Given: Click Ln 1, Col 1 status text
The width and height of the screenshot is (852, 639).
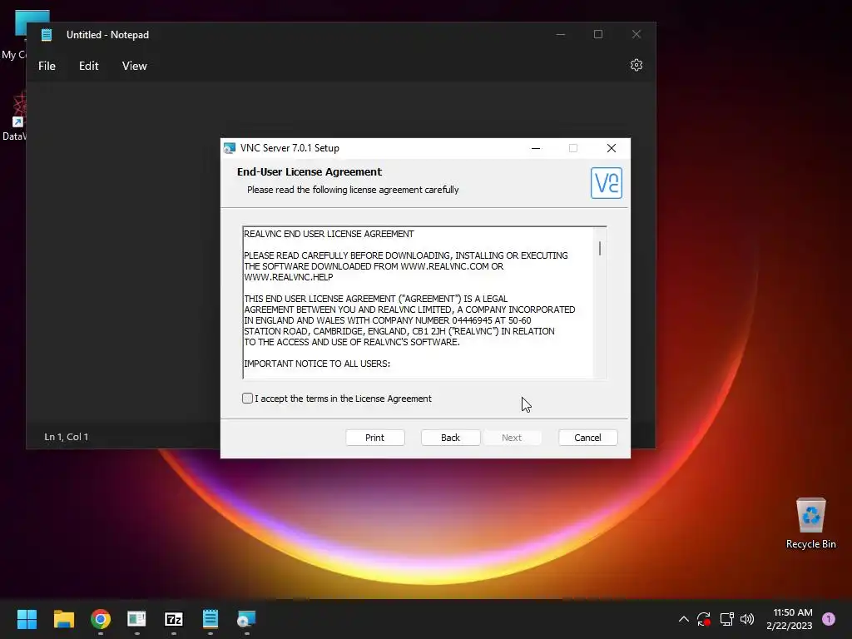Looking at the screenshot, I should pos(67,437).
